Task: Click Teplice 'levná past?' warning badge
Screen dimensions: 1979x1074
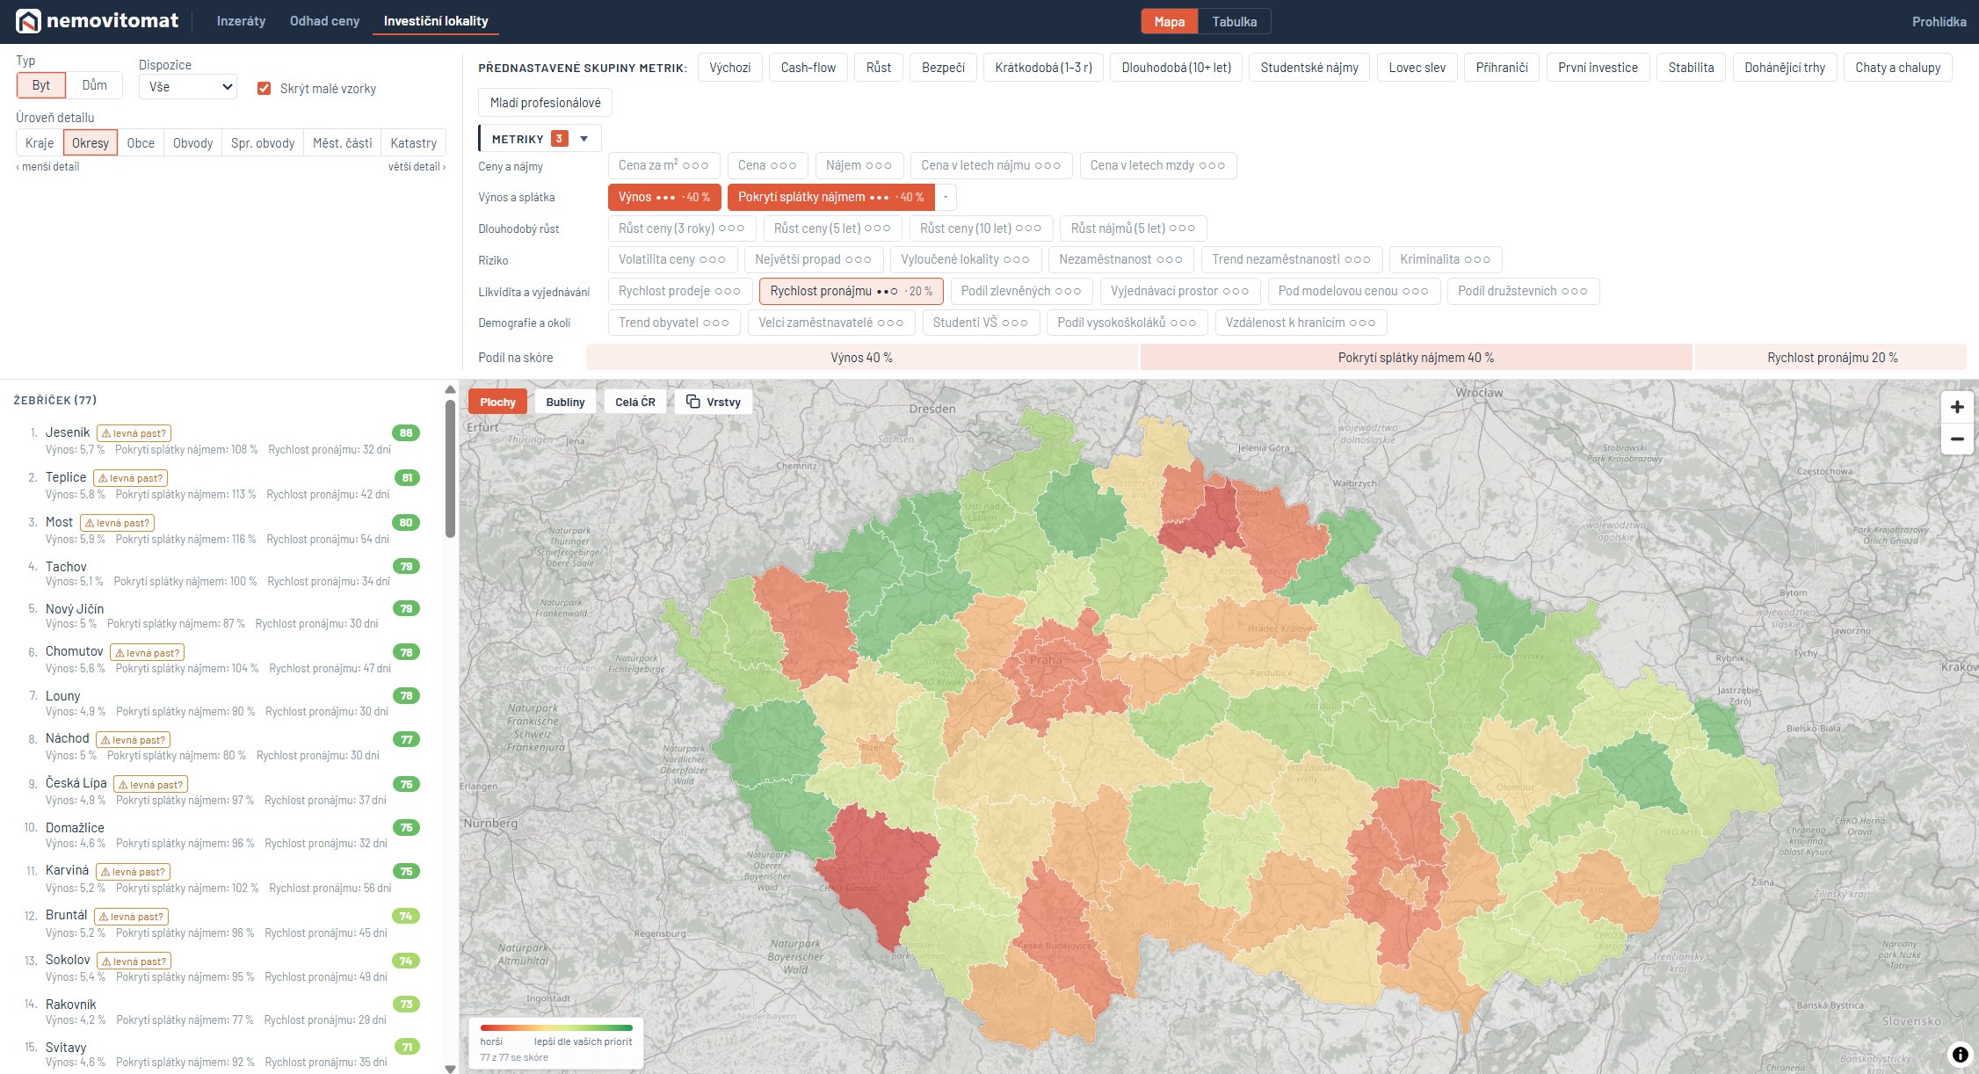Action: 130,478
